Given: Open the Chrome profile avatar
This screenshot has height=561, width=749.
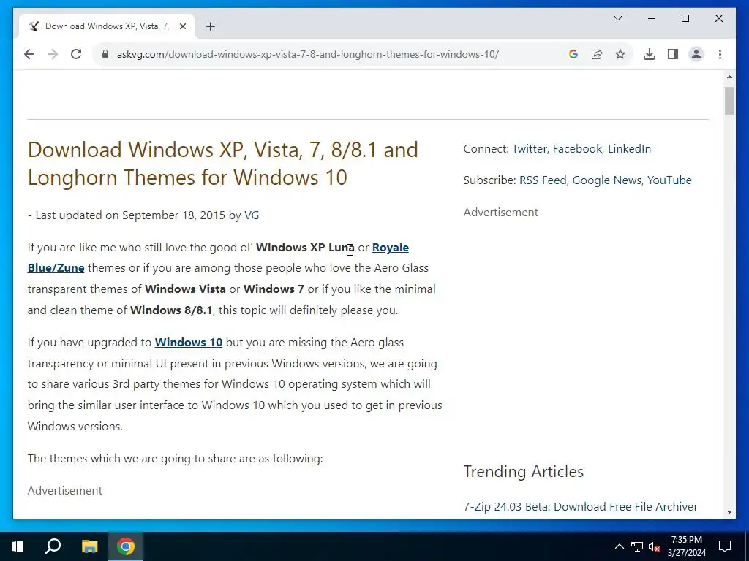Looking at the screenshot, I should pos(696,54).
